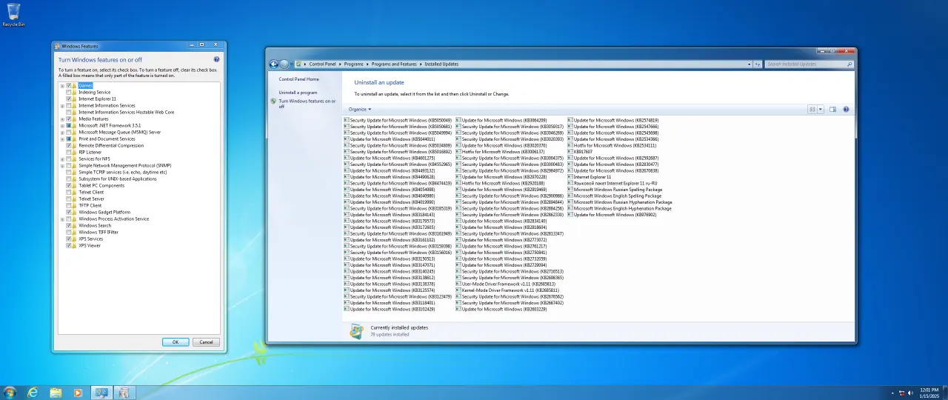
Task: Expand the Media Features node
Action: coord(63,119)
